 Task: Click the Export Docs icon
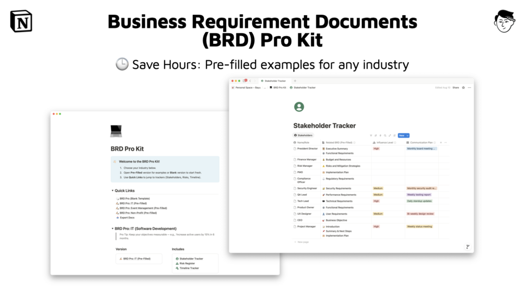[118, 217]
